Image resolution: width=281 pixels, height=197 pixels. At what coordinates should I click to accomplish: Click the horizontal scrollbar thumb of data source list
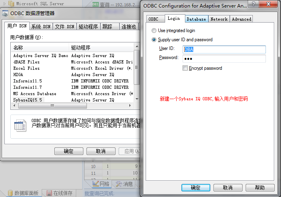52,105
